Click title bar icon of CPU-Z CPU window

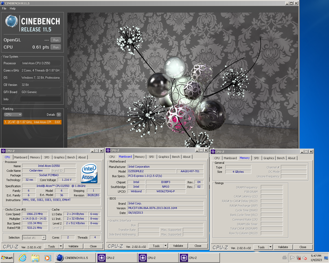click(3, 151)
